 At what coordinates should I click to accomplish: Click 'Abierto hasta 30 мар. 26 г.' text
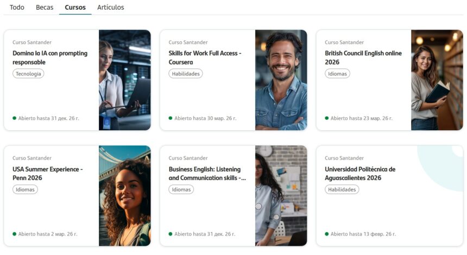pyautogui.click(x=205, y=118)
